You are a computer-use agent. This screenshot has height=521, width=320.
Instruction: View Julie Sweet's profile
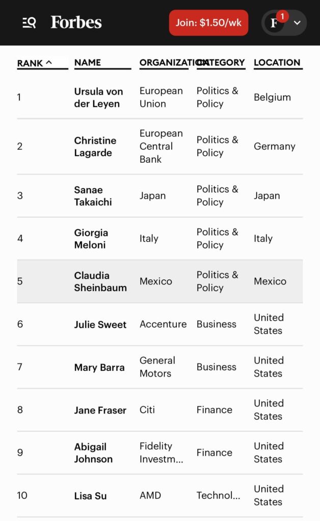(x=100, y=325)
